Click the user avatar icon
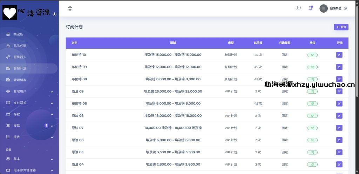 [323, 8]
